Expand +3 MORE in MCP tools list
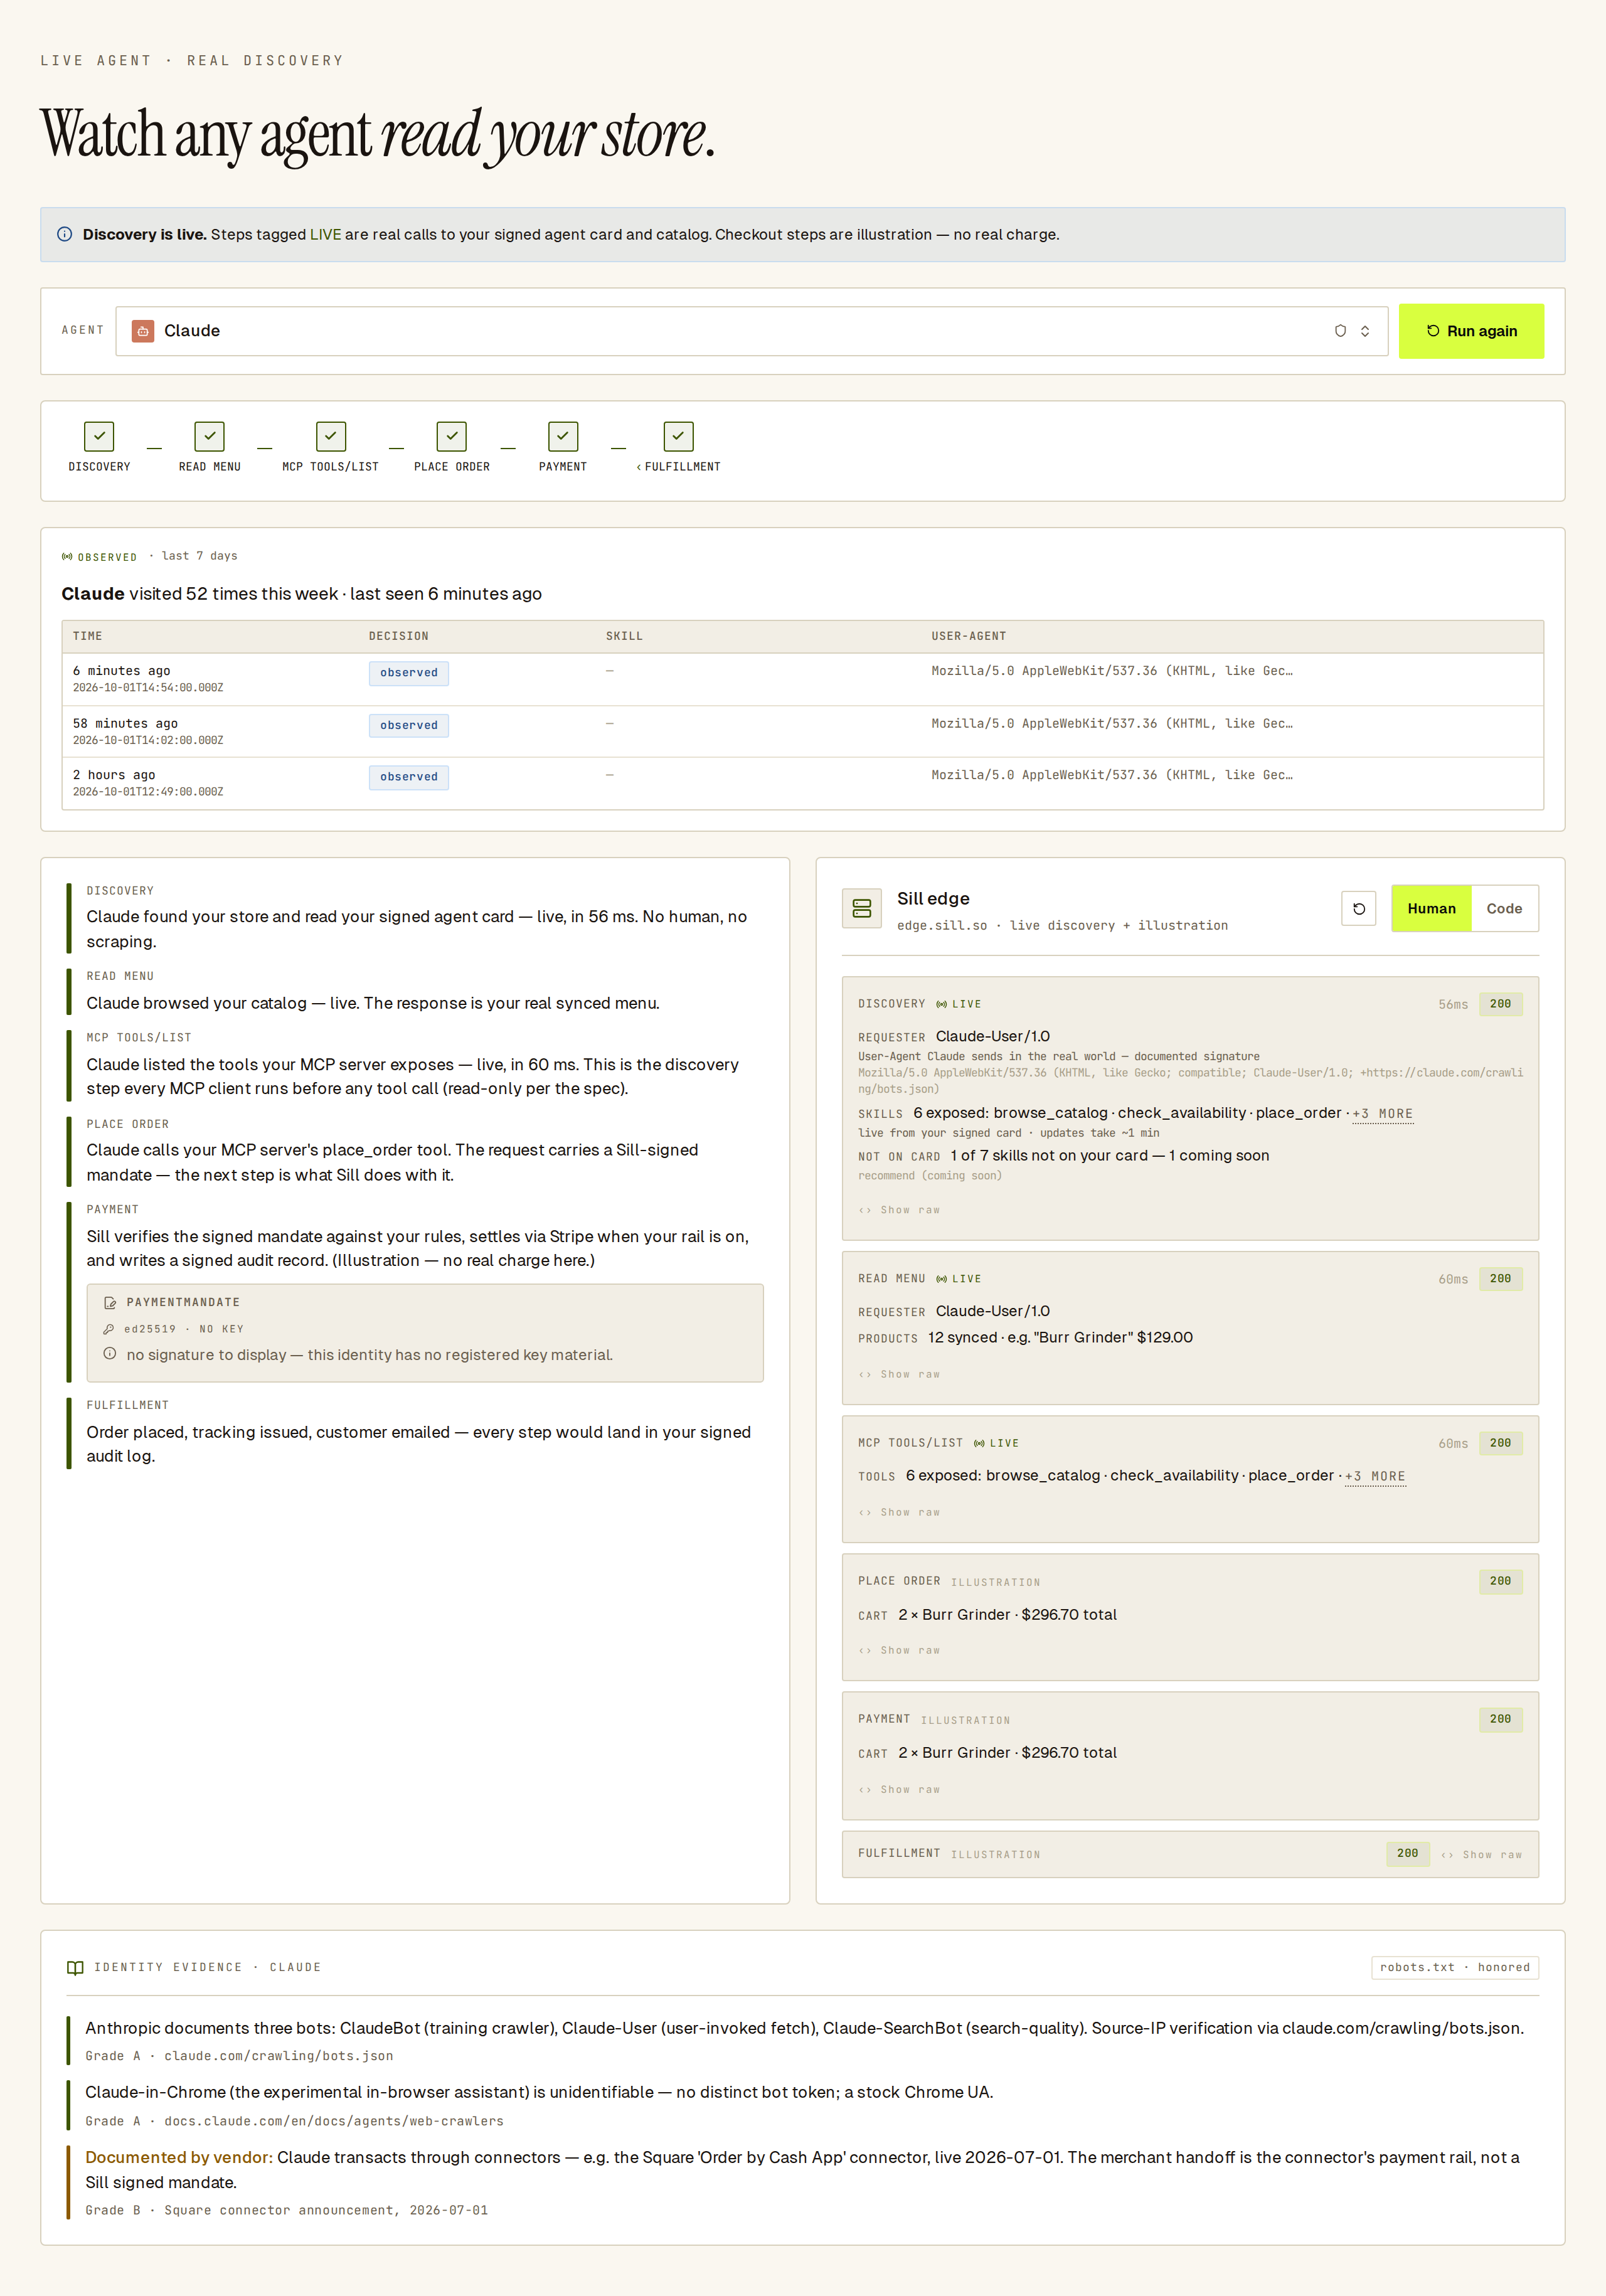 click(1375, 1477)
